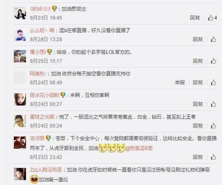Open 洛河图's username link

[37, 138]
